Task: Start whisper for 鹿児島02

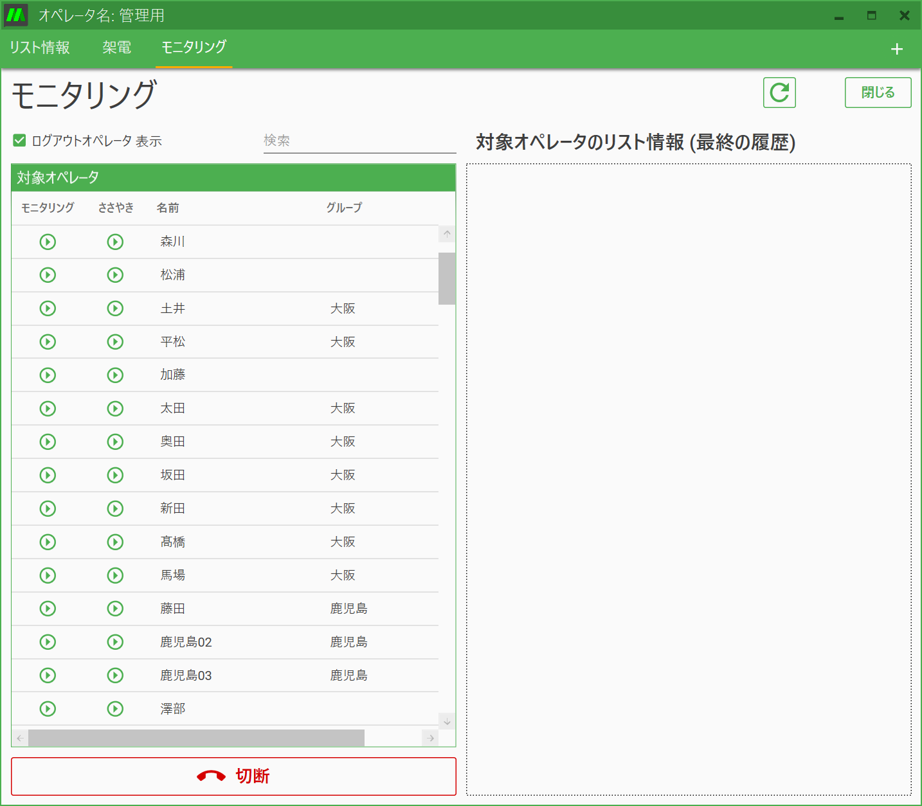Action: (115, 642)
